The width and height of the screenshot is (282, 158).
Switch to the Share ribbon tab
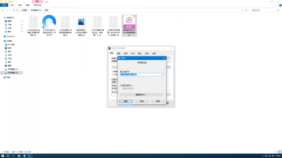(x=19, y=5)
